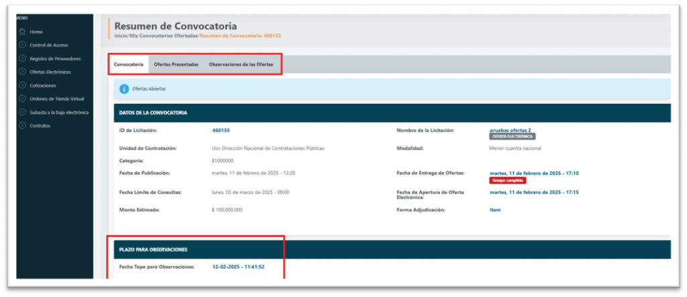687x297 pixels.
Task: Expand the Ofertas Electrónicas menu item
Action: 50,72
